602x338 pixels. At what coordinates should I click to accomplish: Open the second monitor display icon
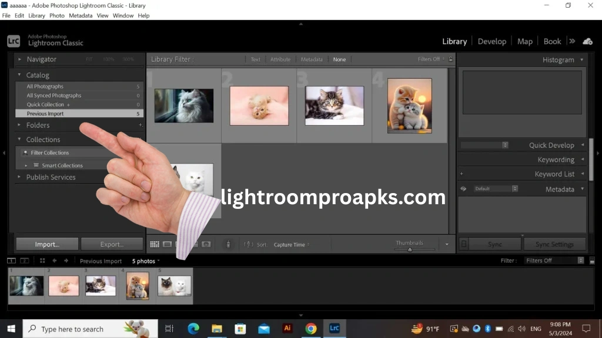coord(25,261)
